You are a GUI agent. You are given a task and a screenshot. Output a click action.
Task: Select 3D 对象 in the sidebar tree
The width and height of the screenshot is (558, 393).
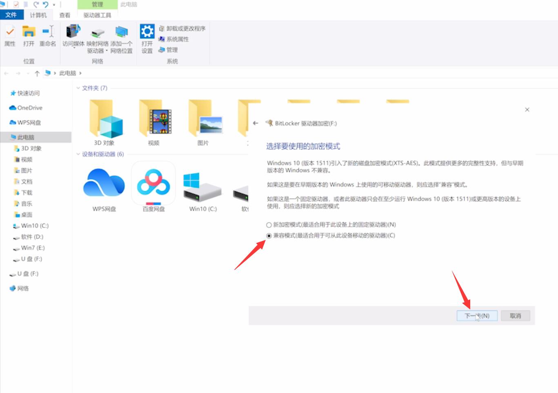28,148
